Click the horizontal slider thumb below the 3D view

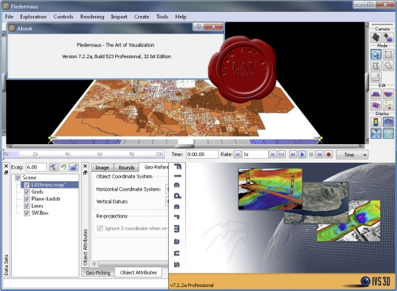185,146
